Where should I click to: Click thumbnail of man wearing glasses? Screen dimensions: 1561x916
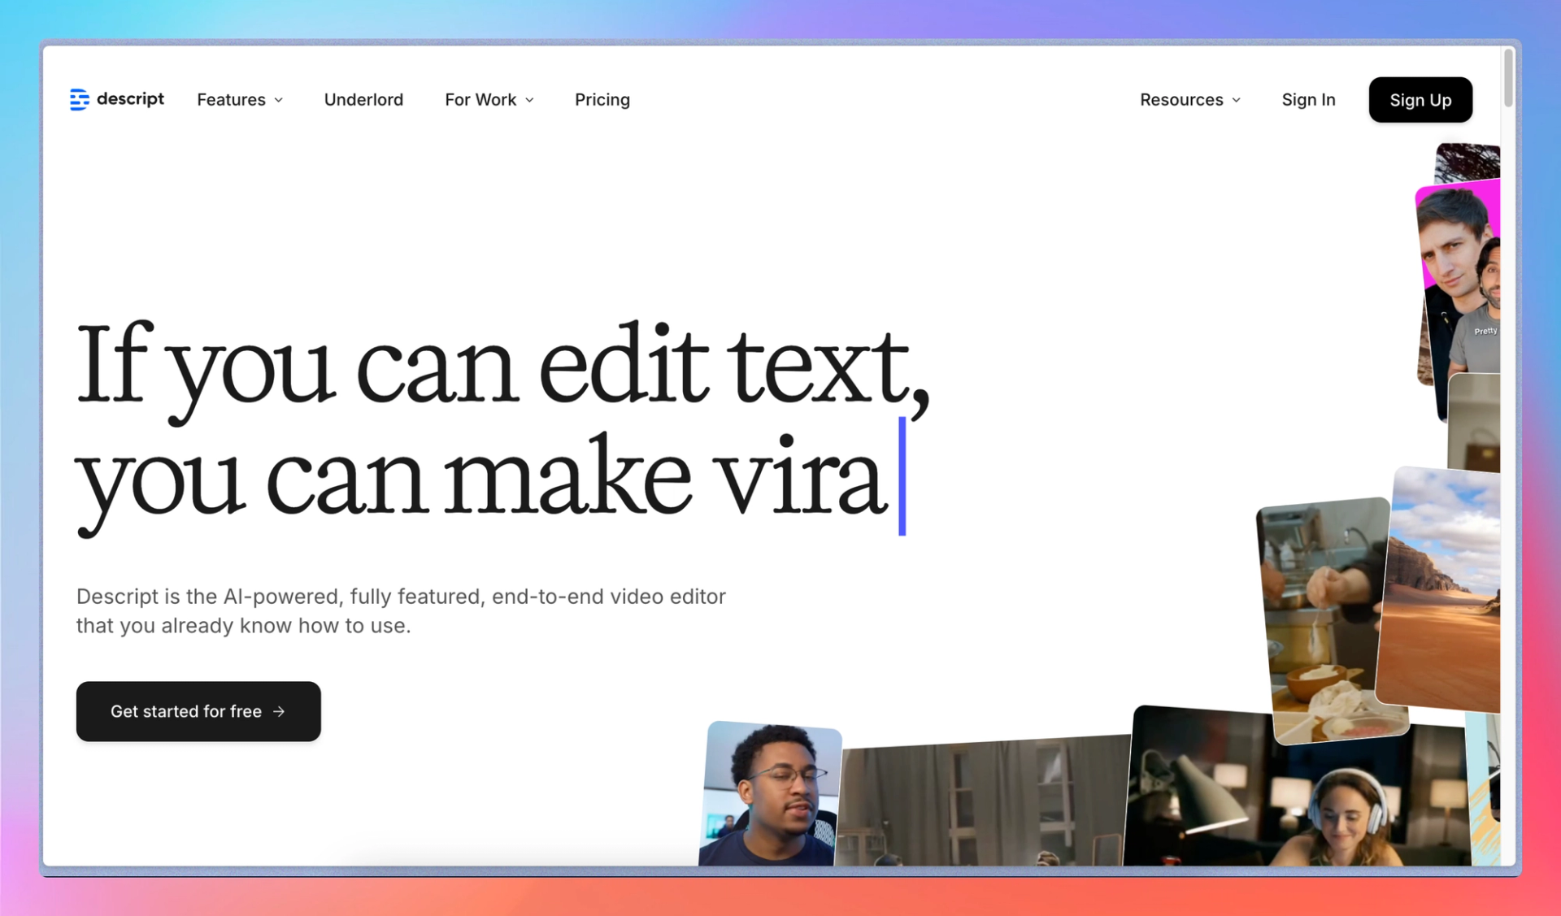click(771, 792)
